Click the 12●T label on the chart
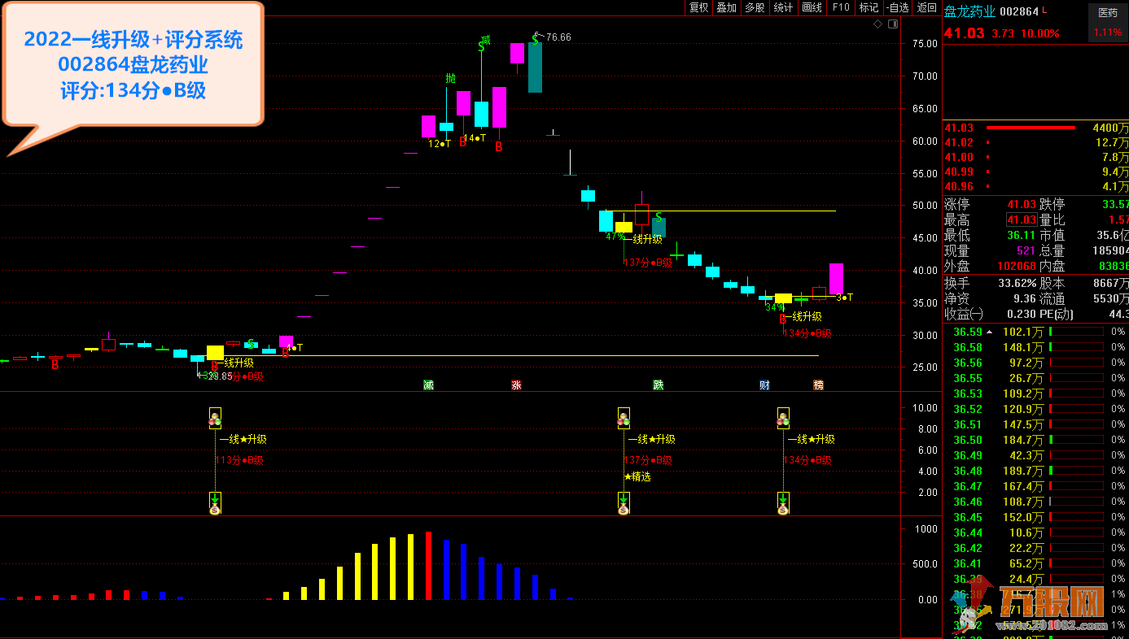The height and width of the screenshot is (639, 1129). [x=440, y=144]
